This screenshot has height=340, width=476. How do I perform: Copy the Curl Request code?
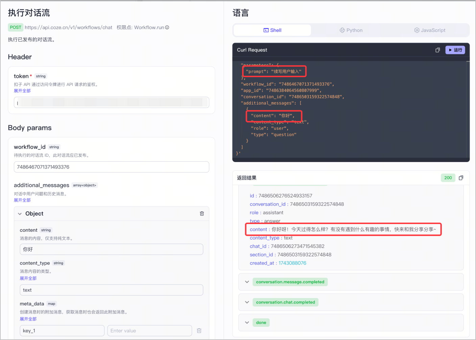tap(437, 50)
